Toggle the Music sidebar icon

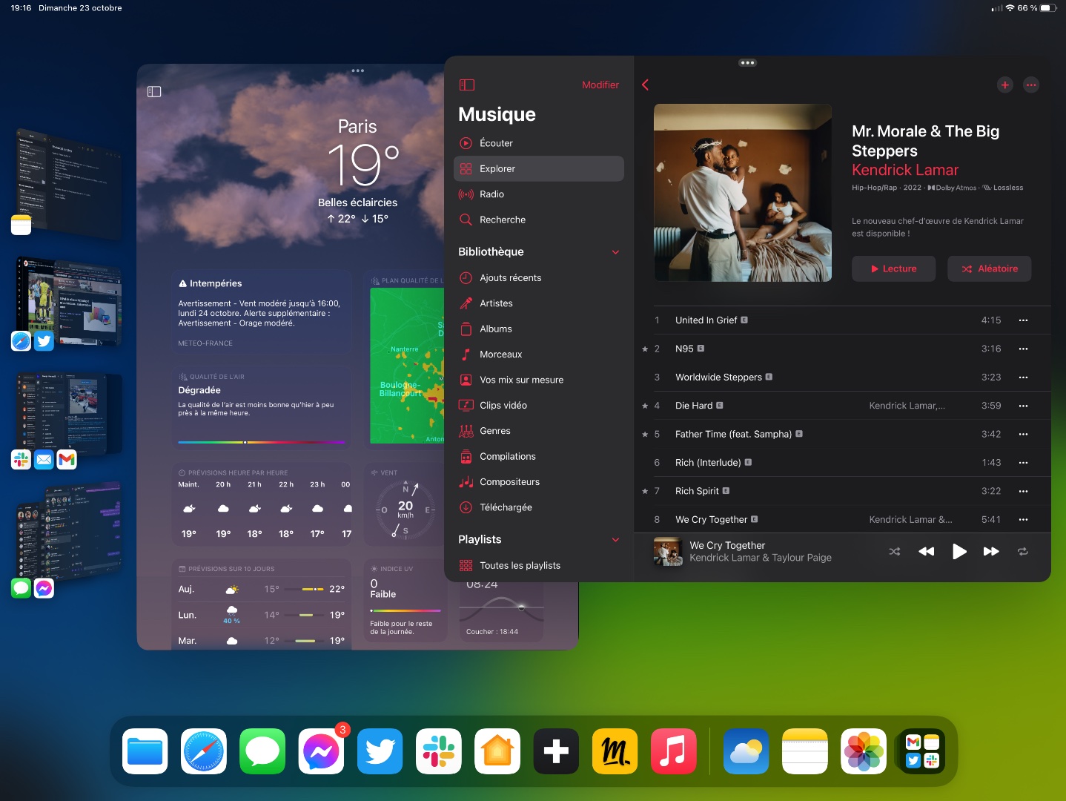[466, 85]
